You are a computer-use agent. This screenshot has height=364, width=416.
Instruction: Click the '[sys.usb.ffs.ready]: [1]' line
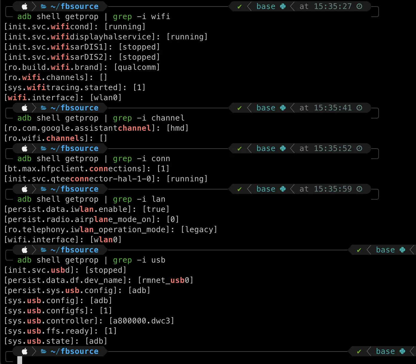(61, 331)
